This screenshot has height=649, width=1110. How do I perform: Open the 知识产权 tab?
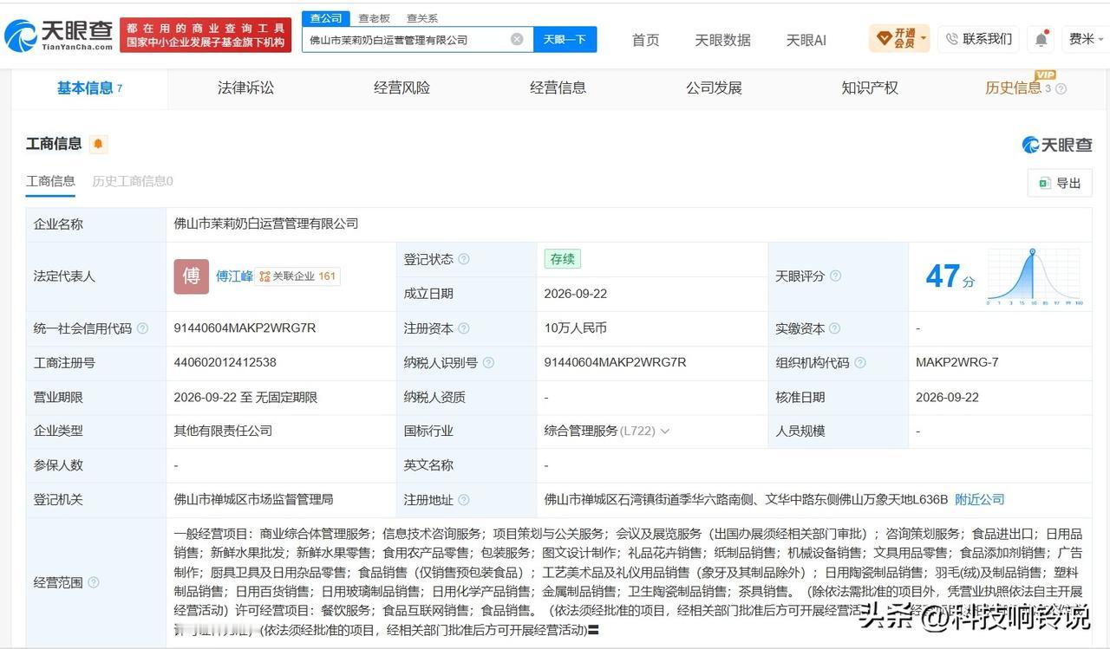[870, 88]
